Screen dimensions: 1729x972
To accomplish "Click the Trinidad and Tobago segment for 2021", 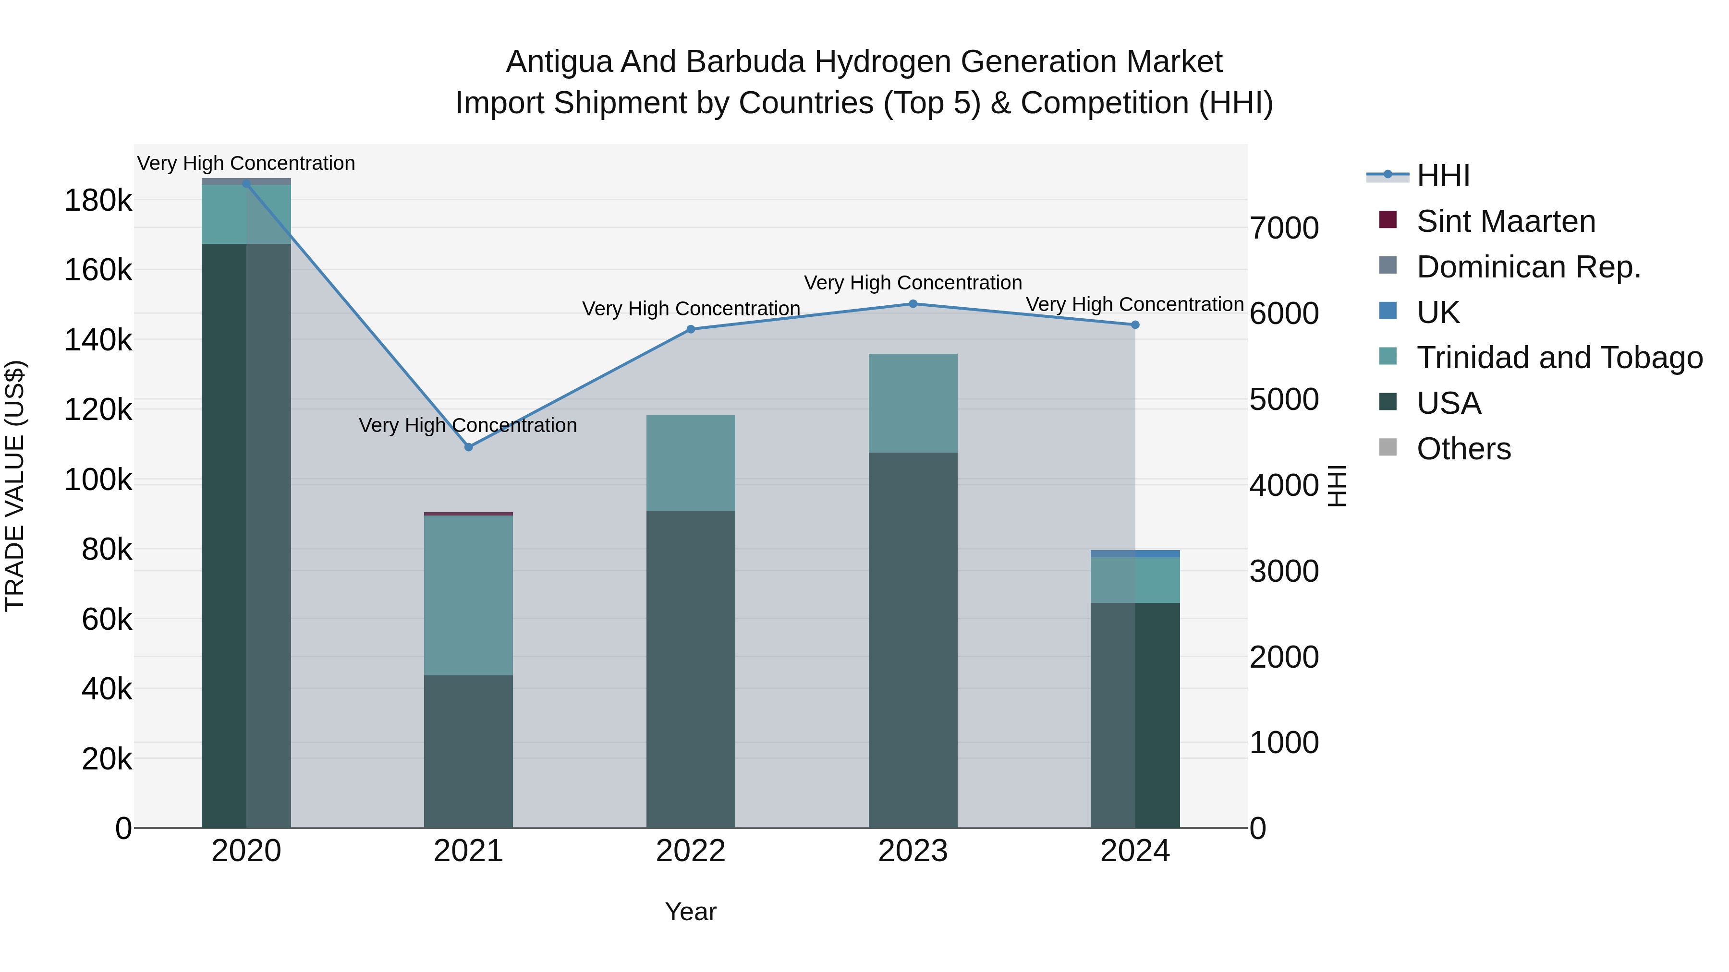I will pos(468,596).
